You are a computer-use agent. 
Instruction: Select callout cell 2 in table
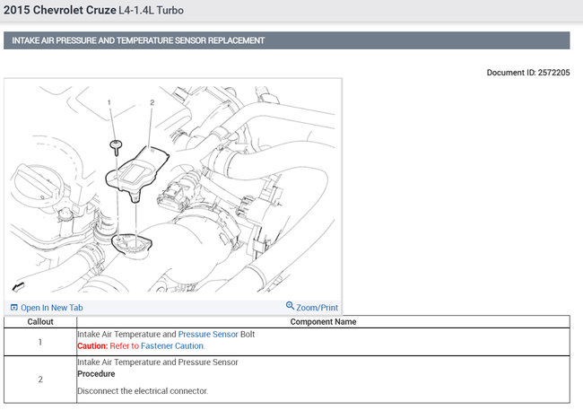(40, 380)
